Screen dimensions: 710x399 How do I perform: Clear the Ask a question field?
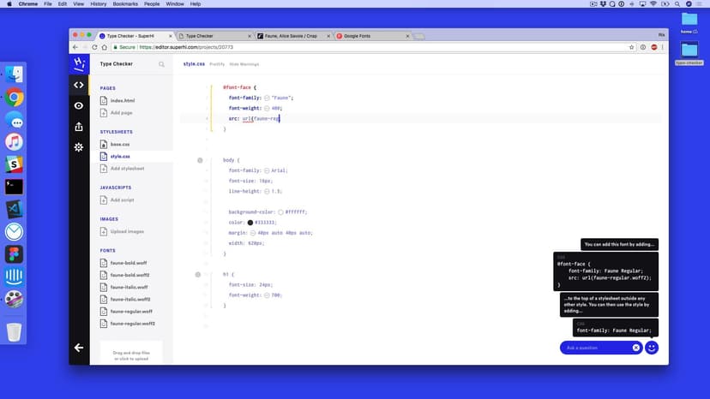[636, 348]
